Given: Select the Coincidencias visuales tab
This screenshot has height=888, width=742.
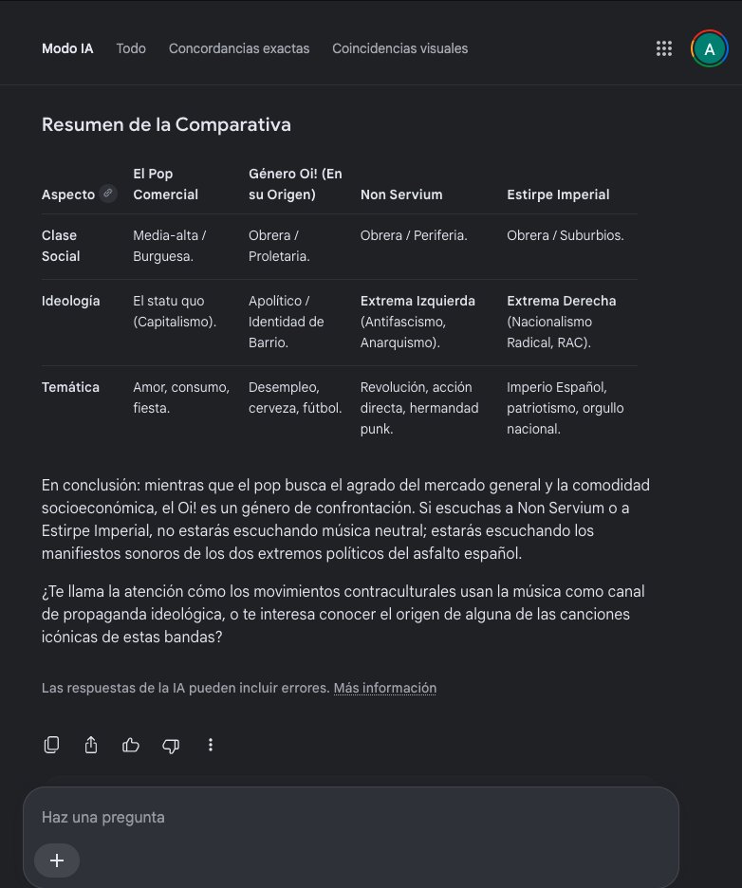Looking at the screenshot, I should click(399, 48).
